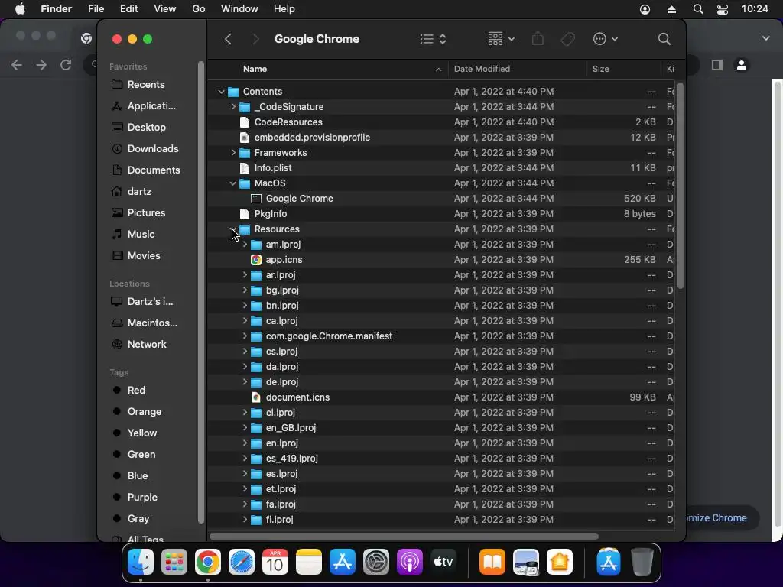Screen dimensions: 783x587
Task: Collapse the MacOS folder
Action: click(x=232, y=183)
